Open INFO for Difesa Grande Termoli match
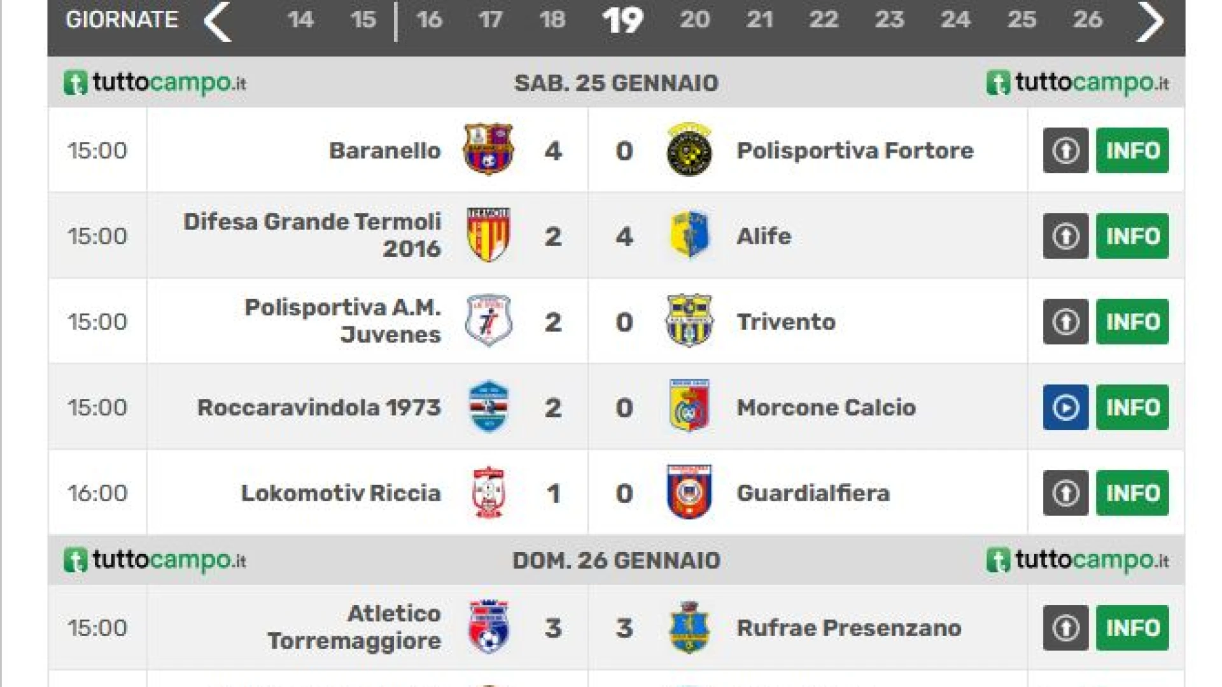Screen dimensions: 1222x687 [1132, 236]
